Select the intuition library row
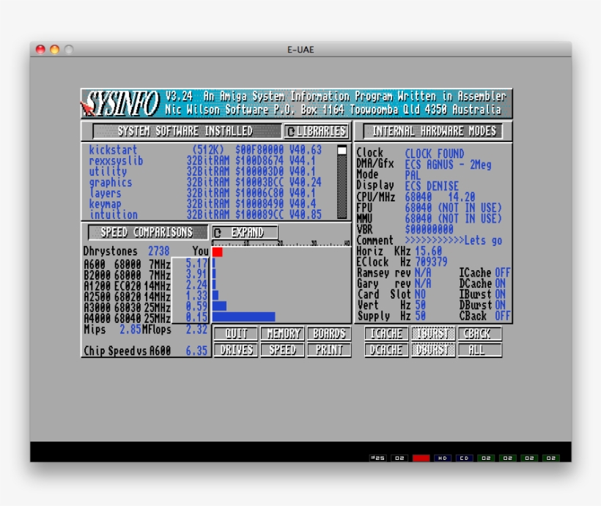This screenshot has width=601, height=506. click(x=205, y=215)
